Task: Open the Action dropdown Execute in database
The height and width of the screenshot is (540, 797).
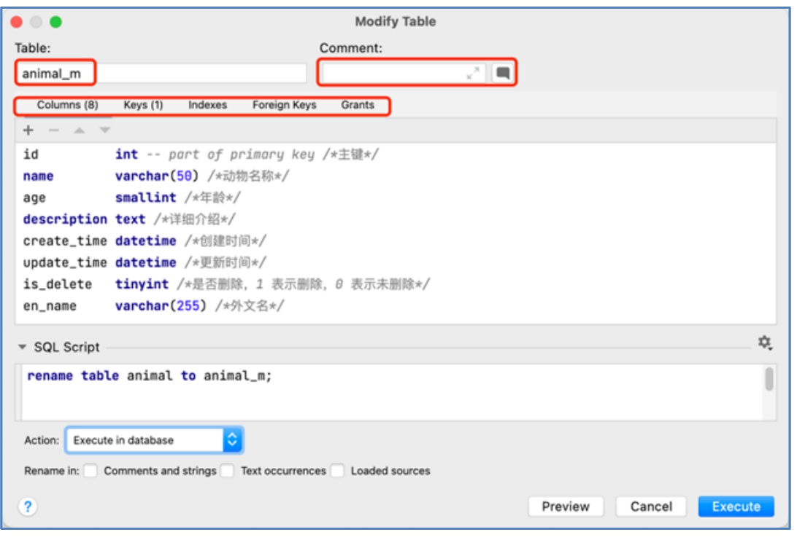Action: [x=154, y=440]
